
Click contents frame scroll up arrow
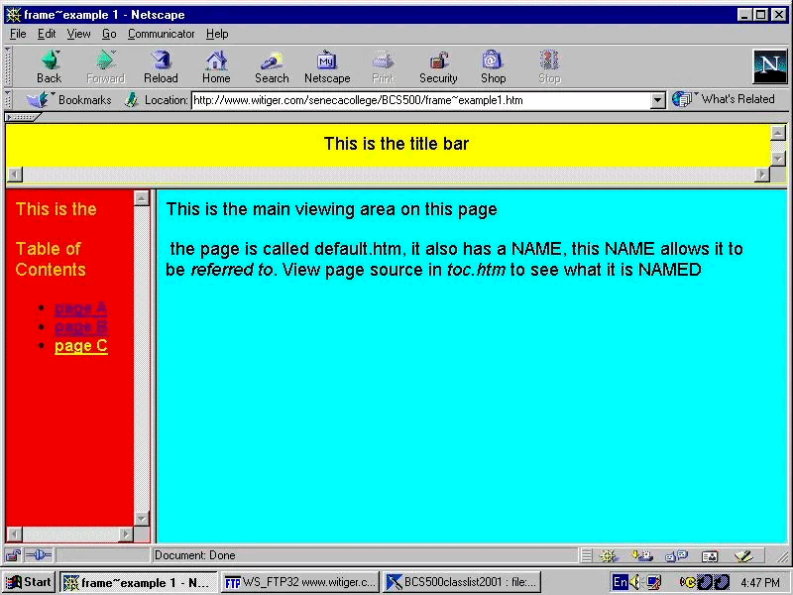pos(142,197)
